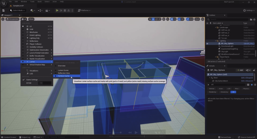This screenshot has height=139, width=257.
Task: Open the Cinematics clapperboard dropdown
Action: 48,10
